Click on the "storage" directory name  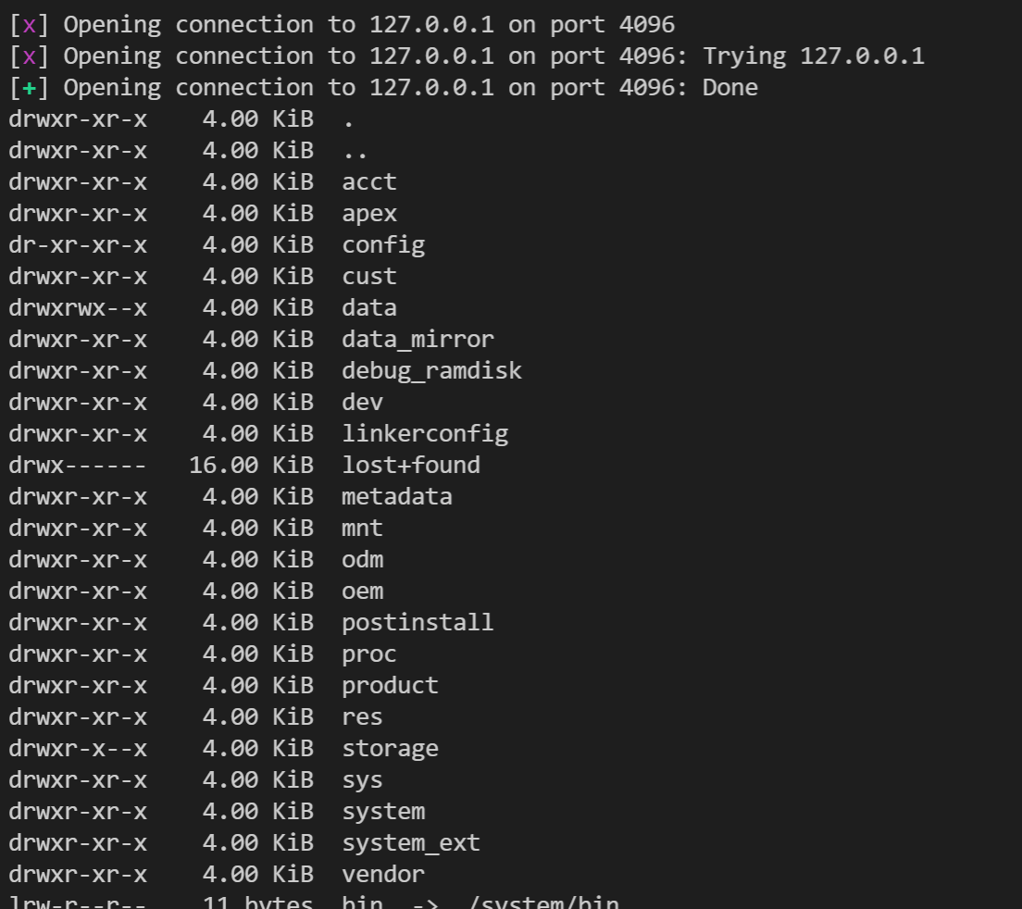390,748
